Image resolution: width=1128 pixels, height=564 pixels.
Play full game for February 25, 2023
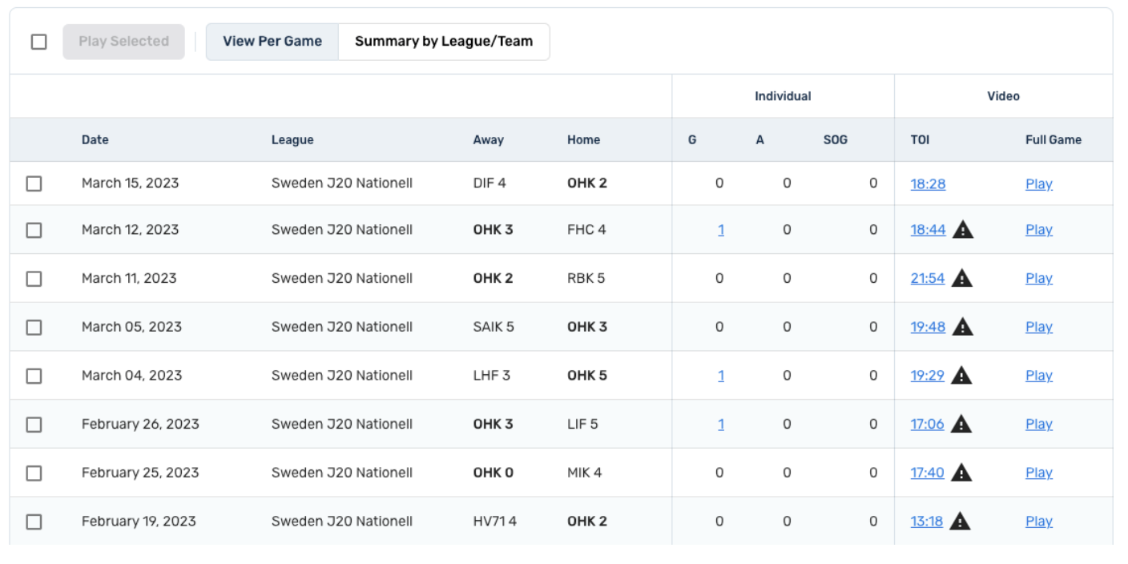pos(1039,473)
